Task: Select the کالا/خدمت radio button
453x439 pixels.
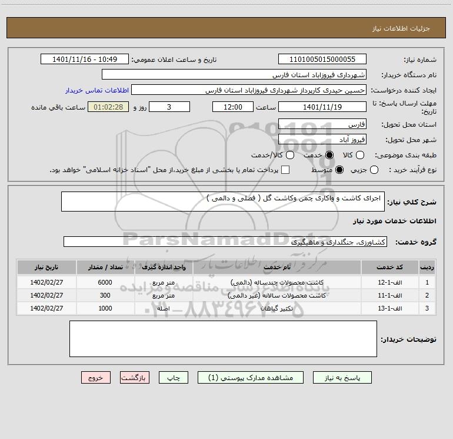Action: point(290,155)
